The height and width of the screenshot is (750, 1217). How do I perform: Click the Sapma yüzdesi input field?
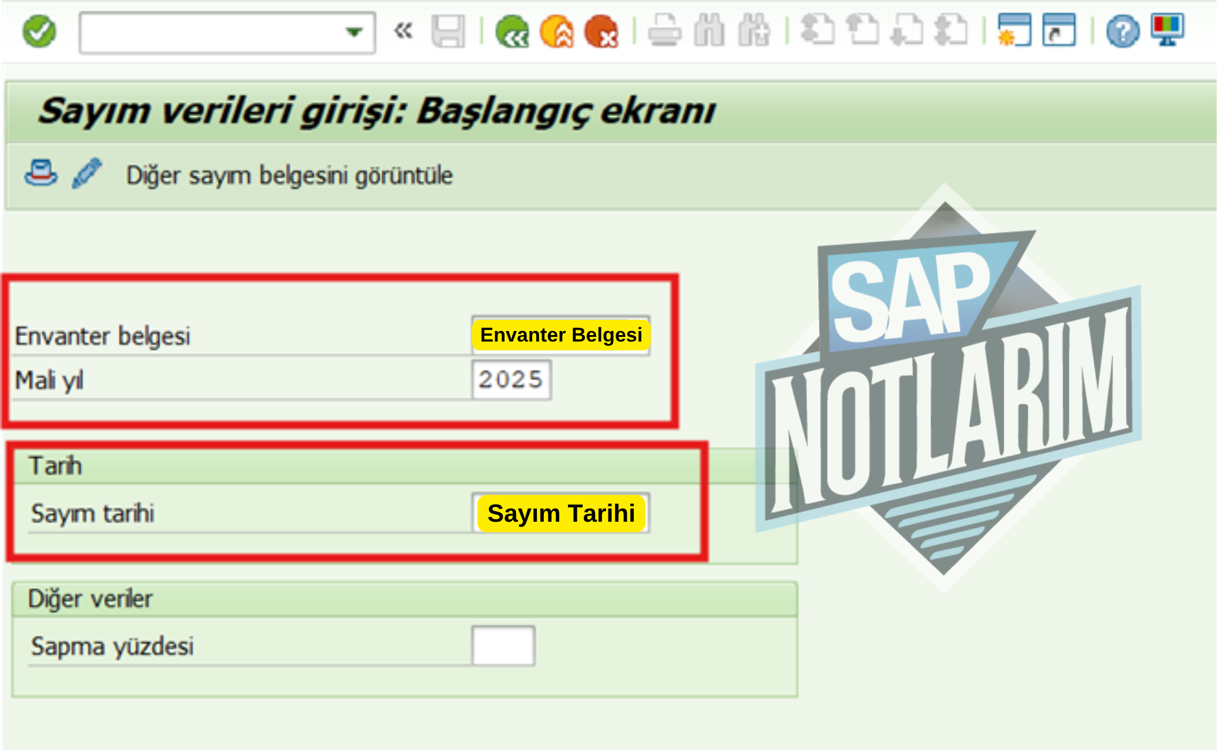503,646
